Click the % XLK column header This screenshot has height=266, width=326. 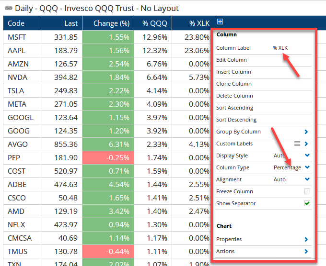point(191,23)
